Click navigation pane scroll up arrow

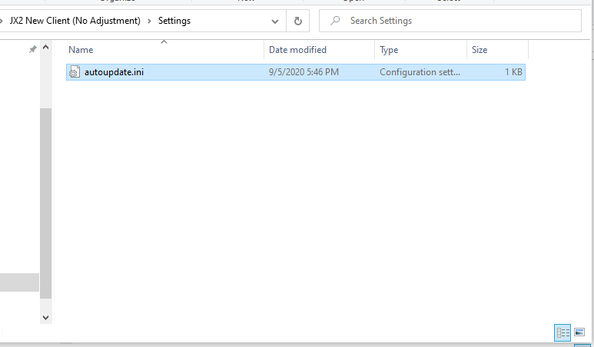click(x=45, y=48)
